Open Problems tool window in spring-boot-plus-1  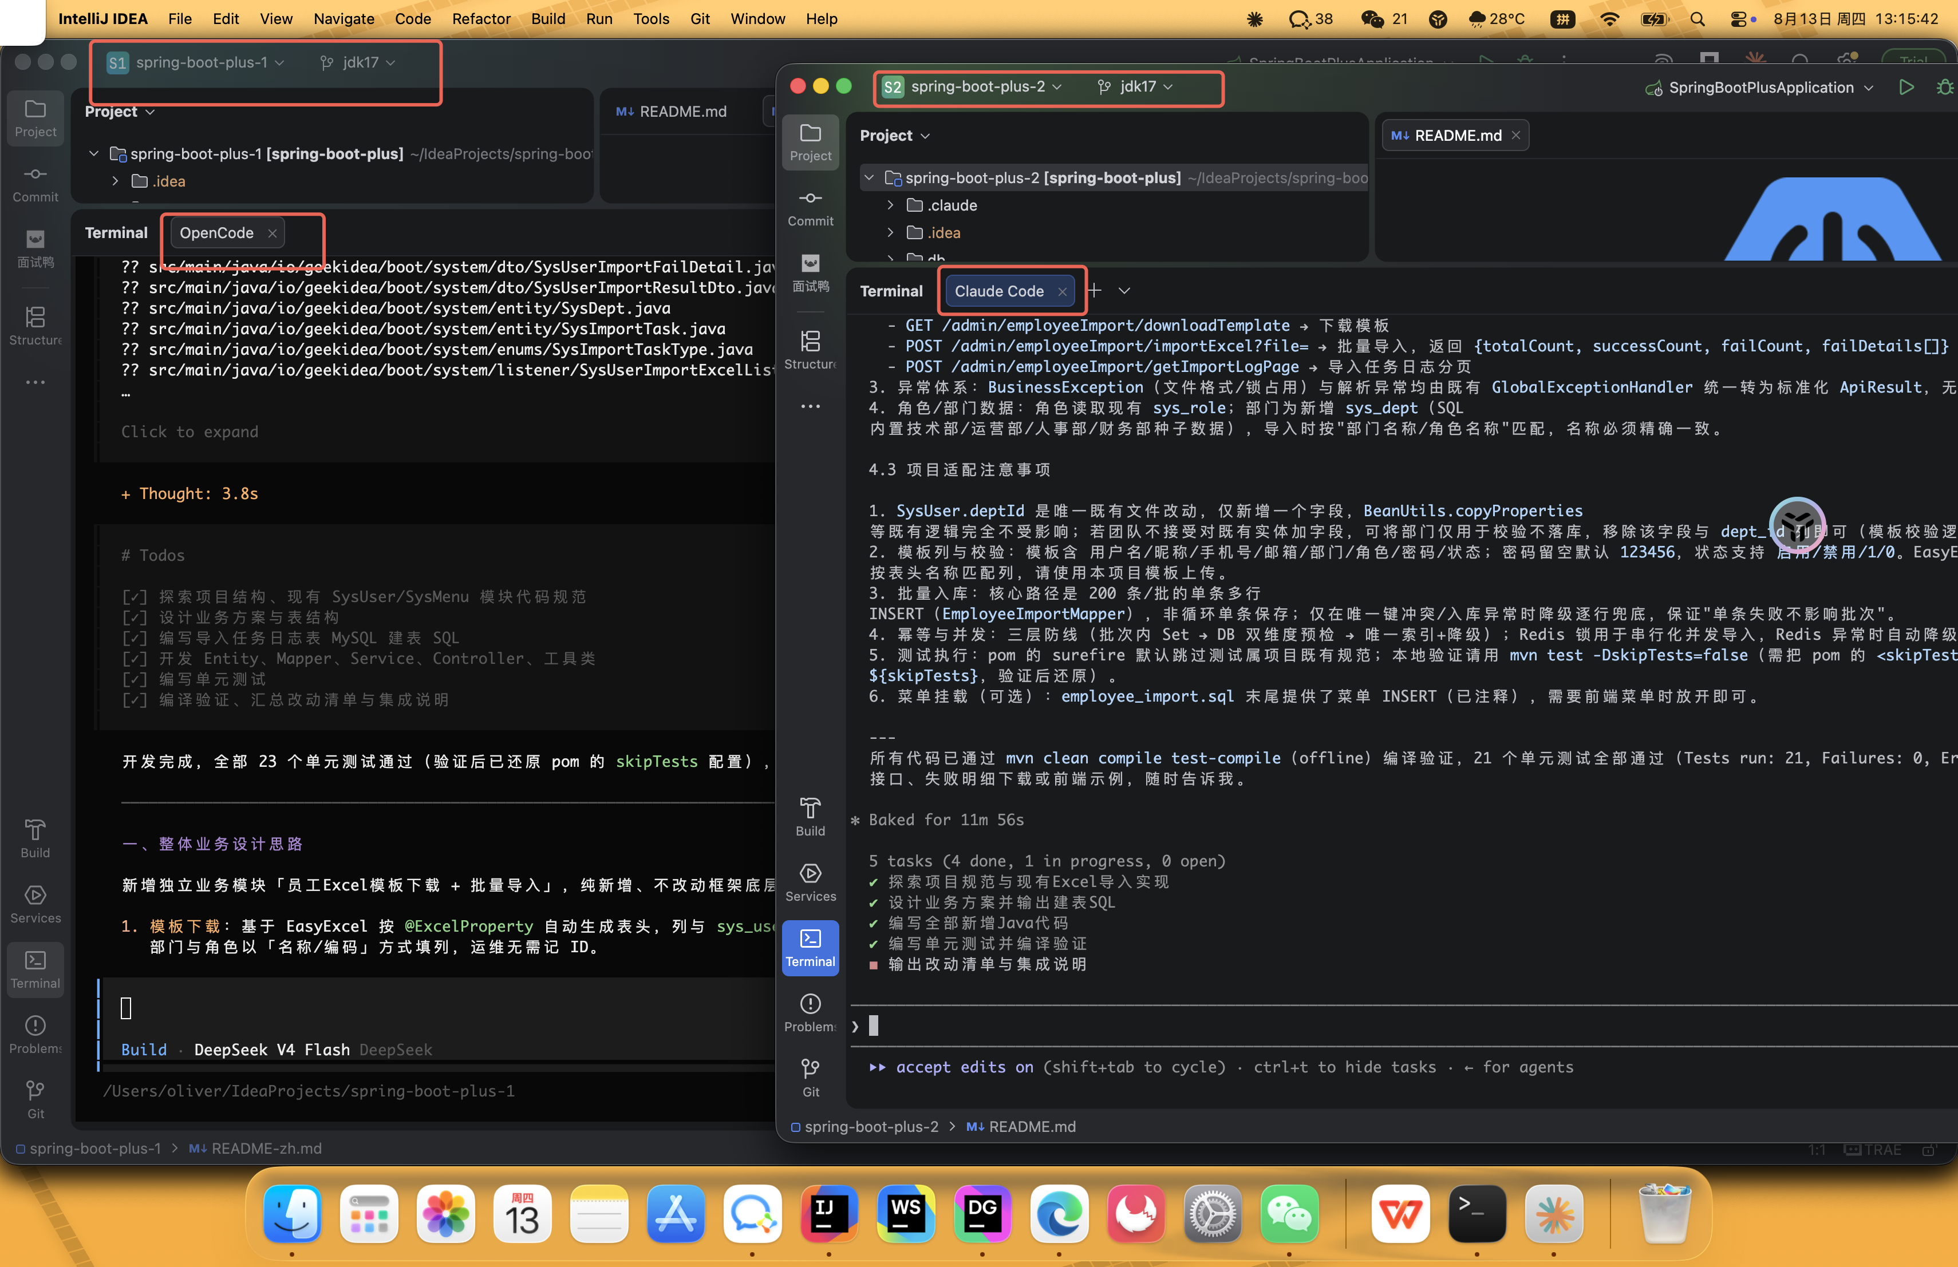(35, 1034)
